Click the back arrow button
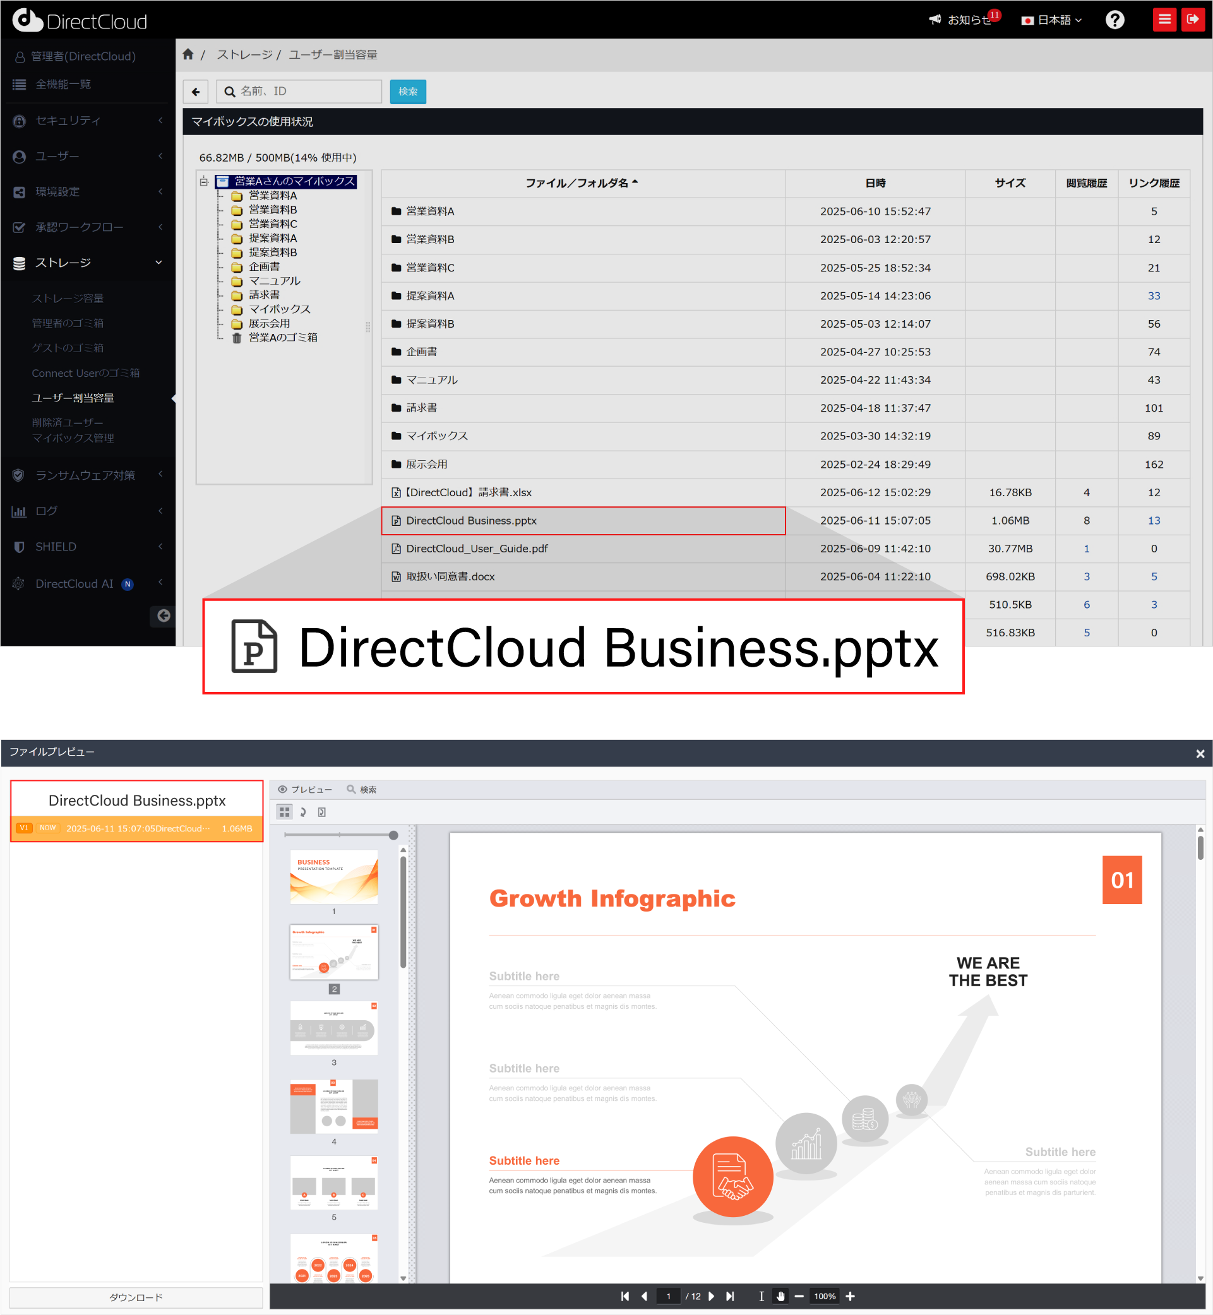The image size is (1213, 1315). [196, 92]
